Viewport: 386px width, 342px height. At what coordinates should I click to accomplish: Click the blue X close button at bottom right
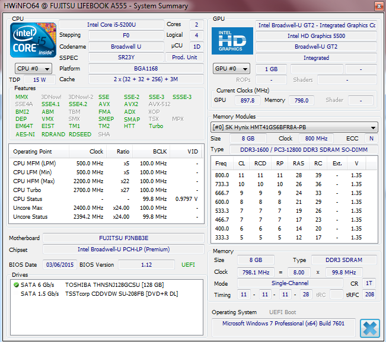coord(370,328)
